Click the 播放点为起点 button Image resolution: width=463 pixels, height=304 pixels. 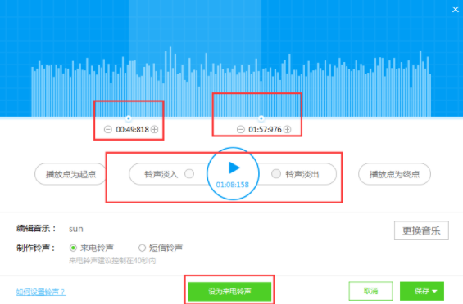pos(70,174)
